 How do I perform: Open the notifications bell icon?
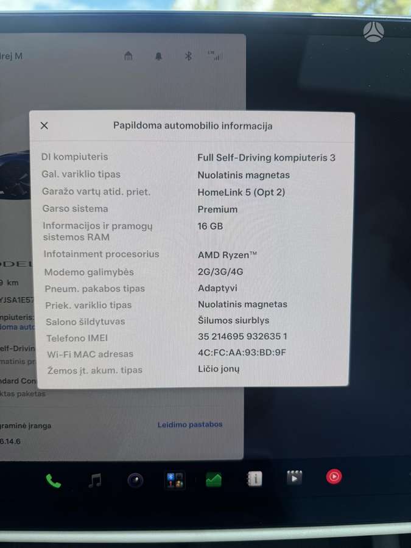(158, 56)
